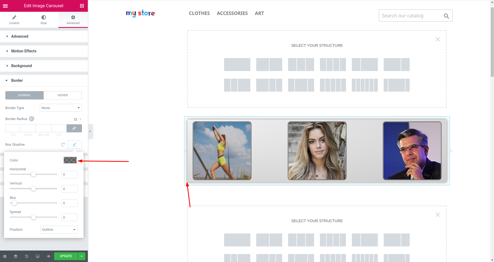
Task: Choose six equal columns structure in top selector
Action: 365,85
